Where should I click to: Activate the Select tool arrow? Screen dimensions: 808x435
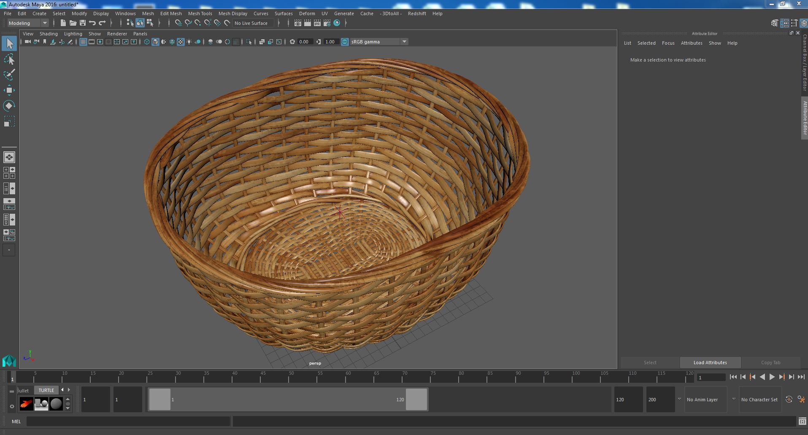[x=9, y=43]
